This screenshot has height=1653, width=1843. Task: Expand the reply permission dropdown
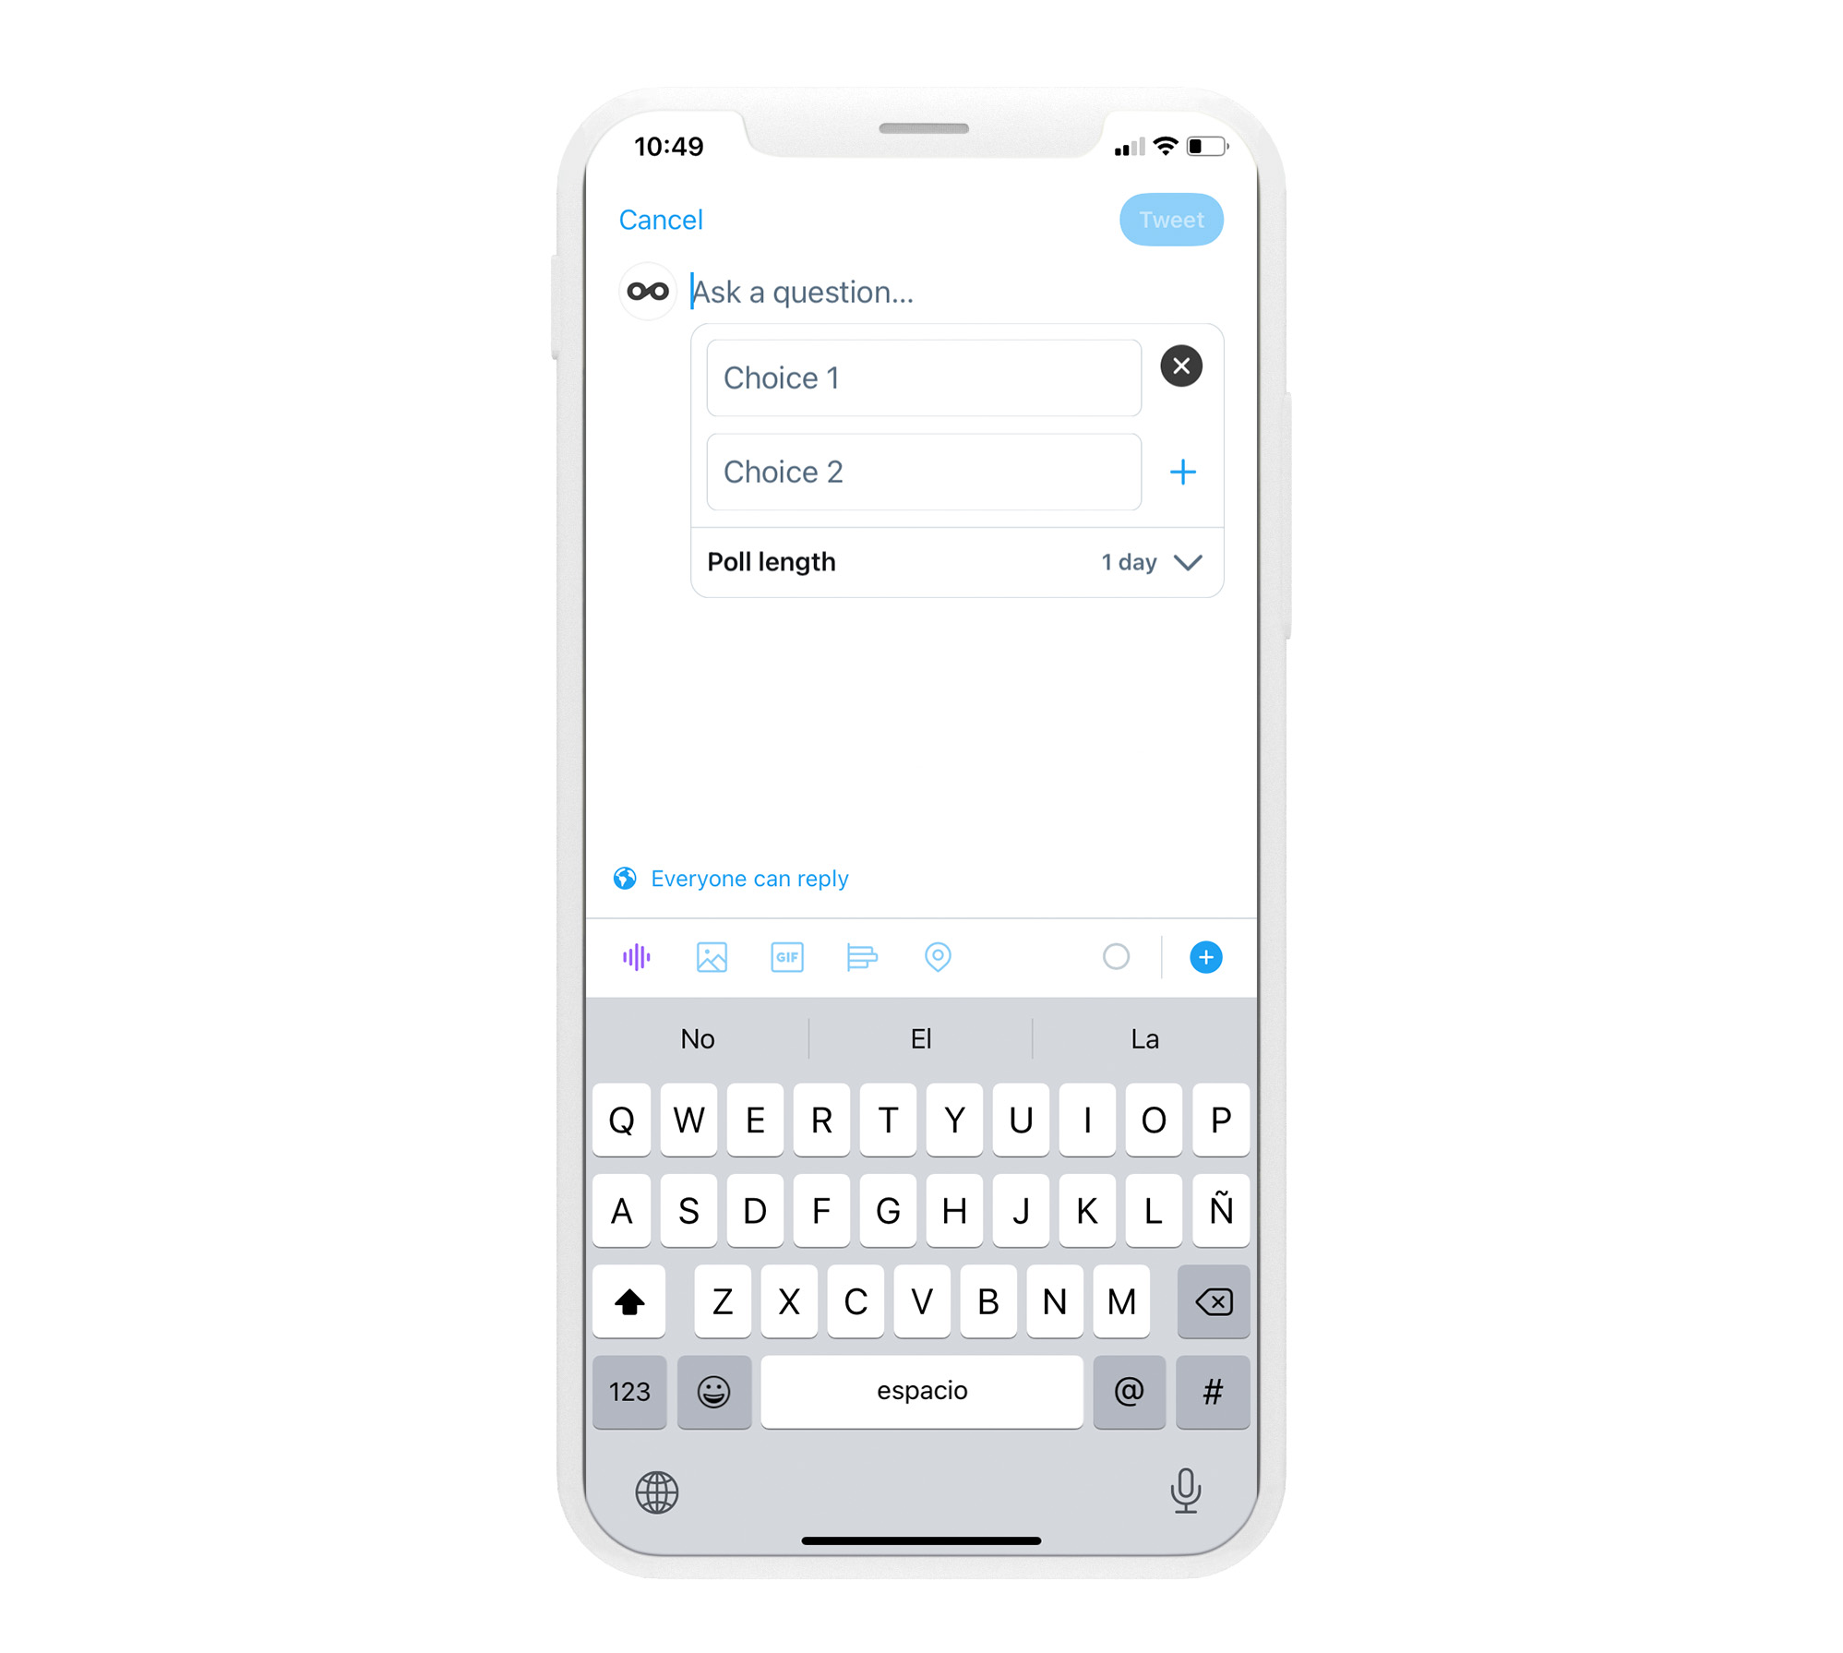point(737,876)
